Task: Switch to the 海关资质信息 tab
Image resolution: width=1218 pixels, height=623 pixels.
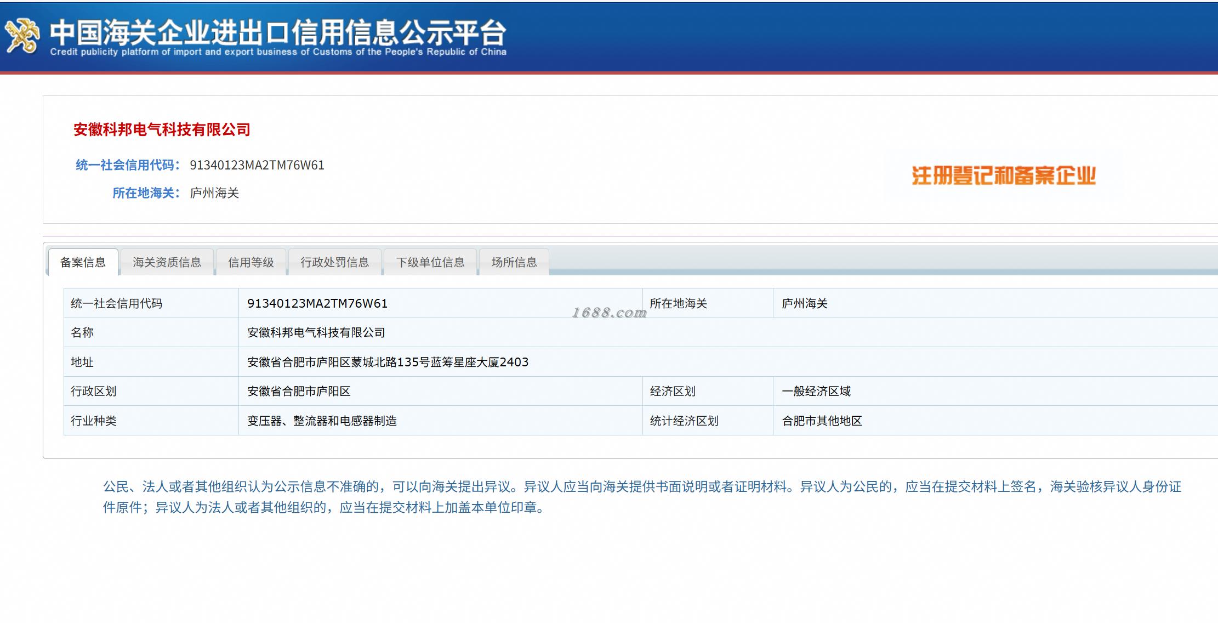Action: (167, 262)
